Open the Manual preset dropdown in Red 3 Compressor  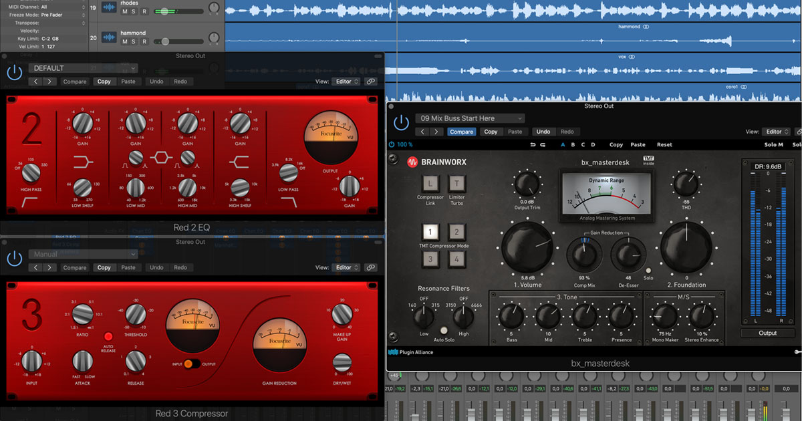[x=83, y=255]
